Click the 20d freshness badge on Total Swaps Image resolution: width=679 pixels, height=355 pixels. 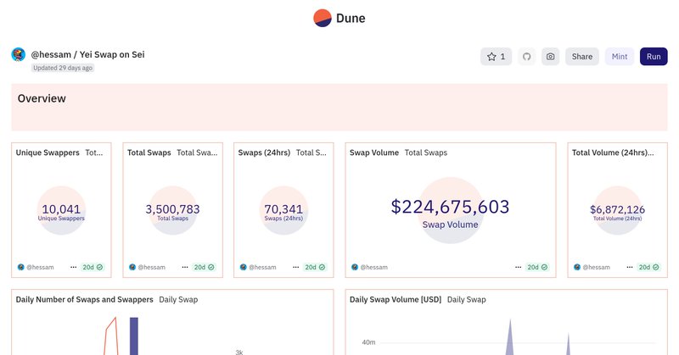coord(204,267)
